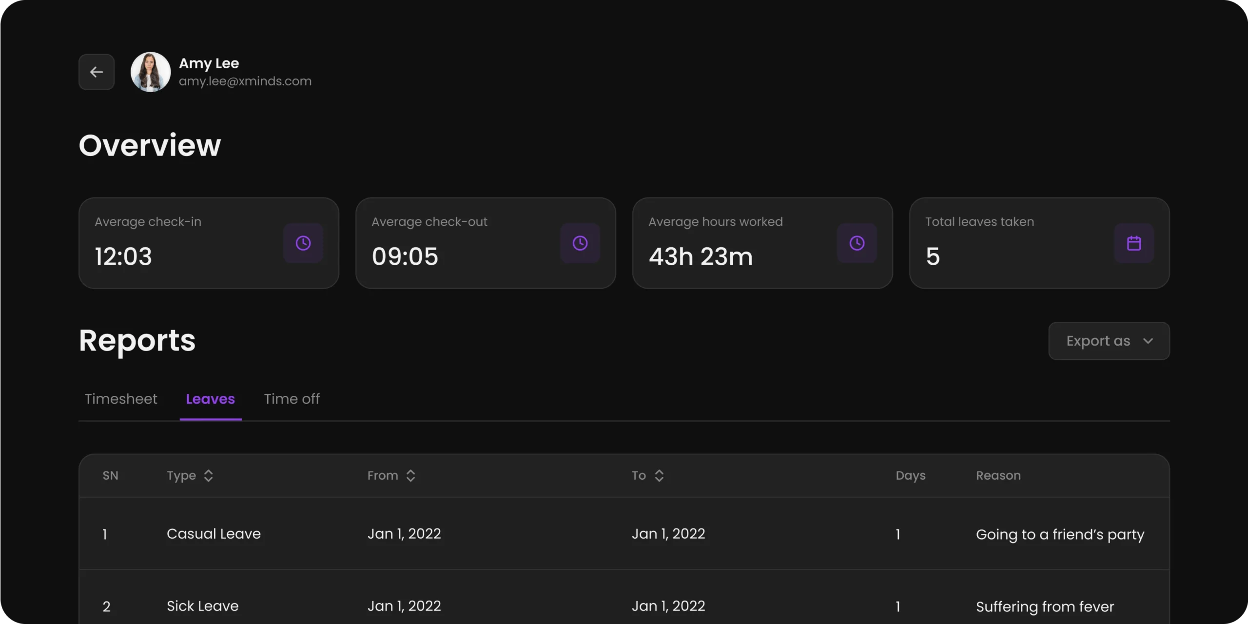This screenshot has width=1248, height=624.
Task: Select the Casual Leave row
Action: (x=214, y=534)
